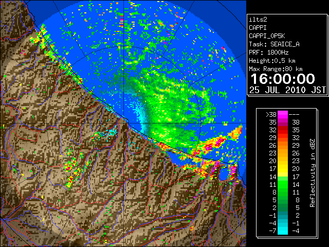Pick the bright magenta swatch beside '>38'

pos(283,114)
